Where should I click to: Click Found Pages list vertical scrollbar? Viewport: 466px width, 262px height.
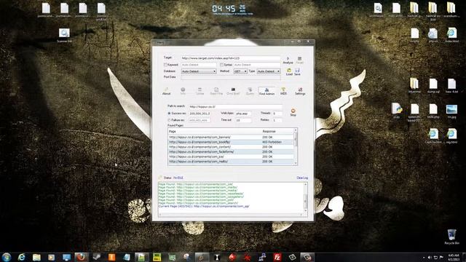pos(296,147)
